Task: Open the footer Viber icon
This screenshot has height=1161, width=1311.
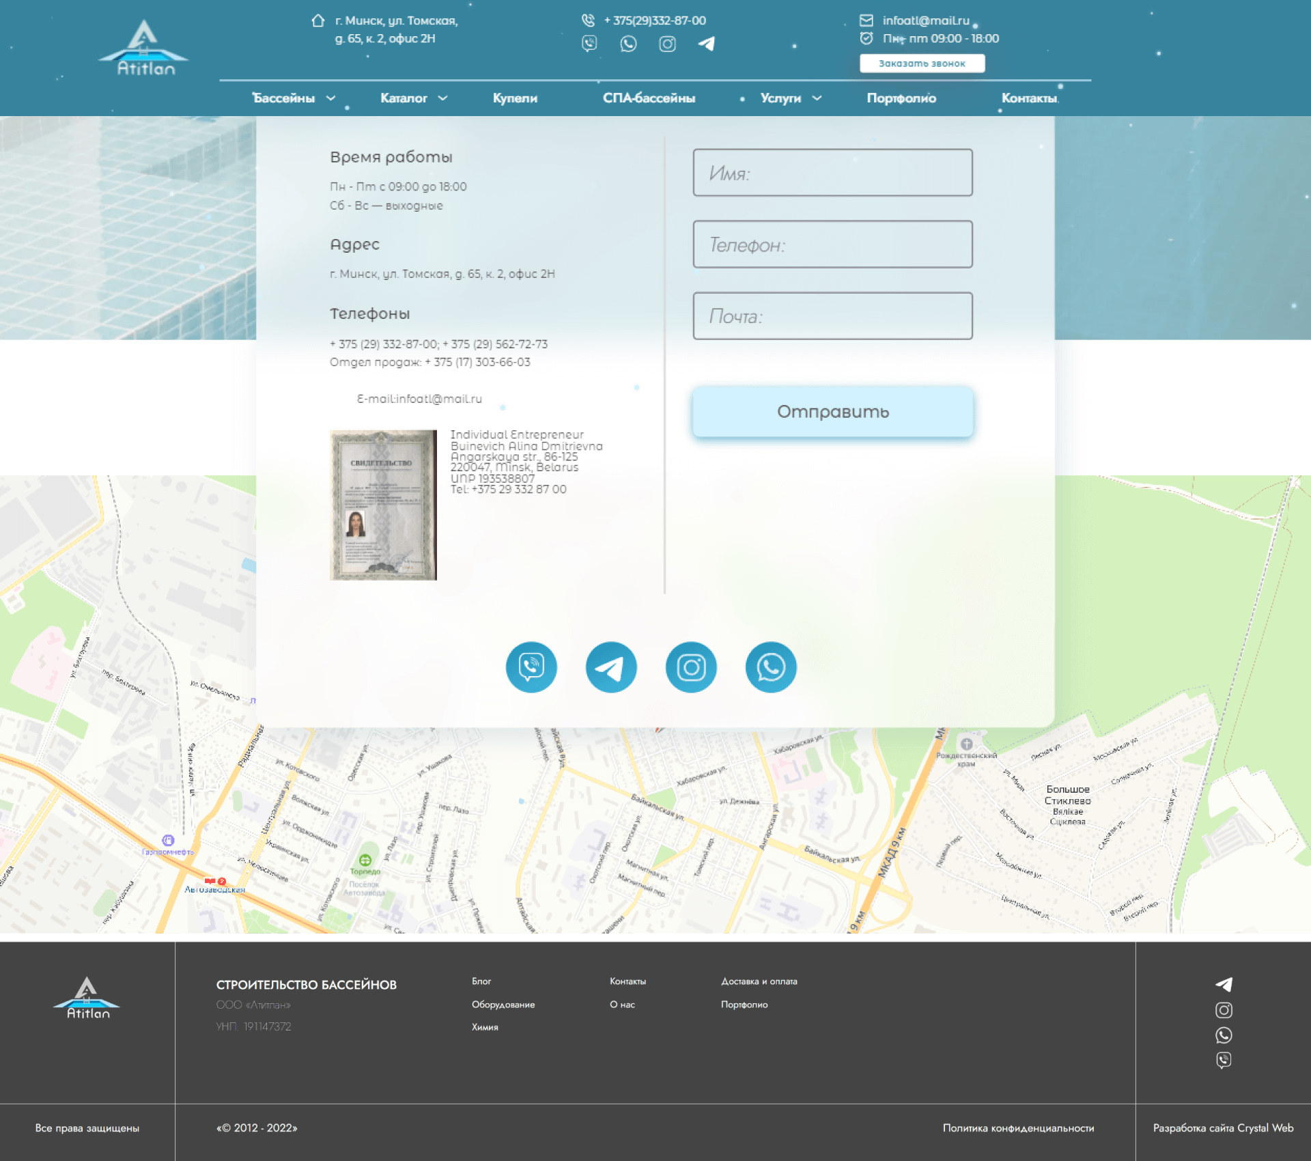Action: [1224, 1060]
